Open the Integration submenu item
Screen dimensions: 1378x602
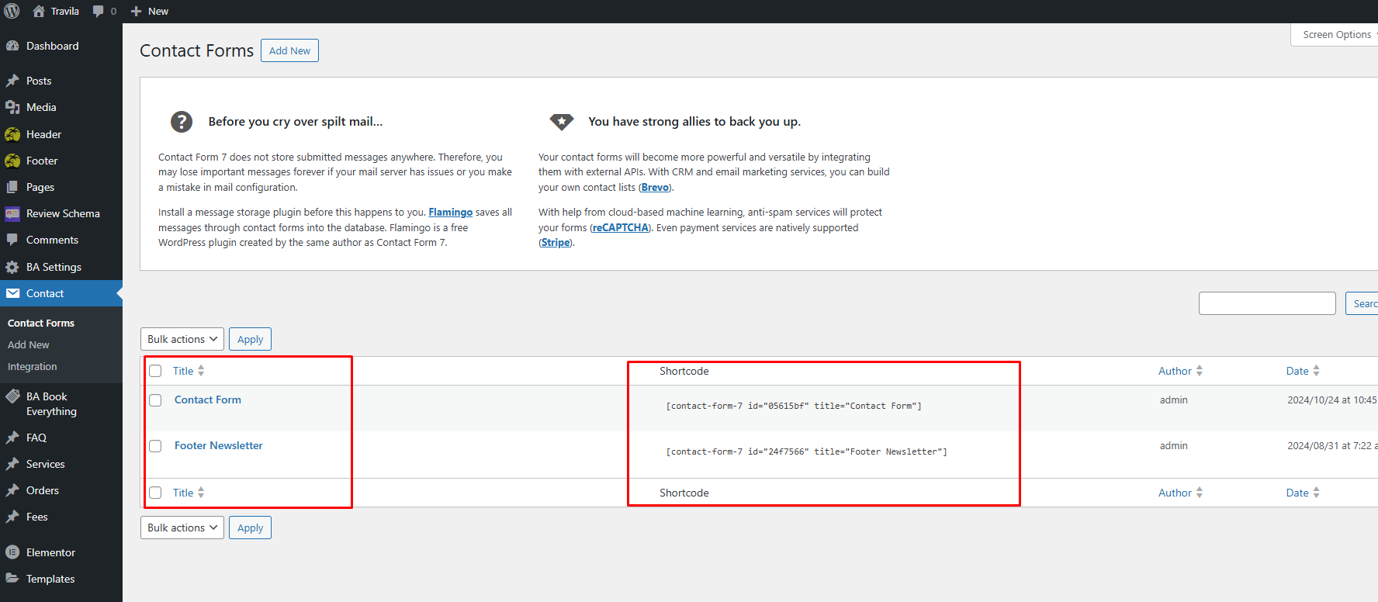click(33, 366)
